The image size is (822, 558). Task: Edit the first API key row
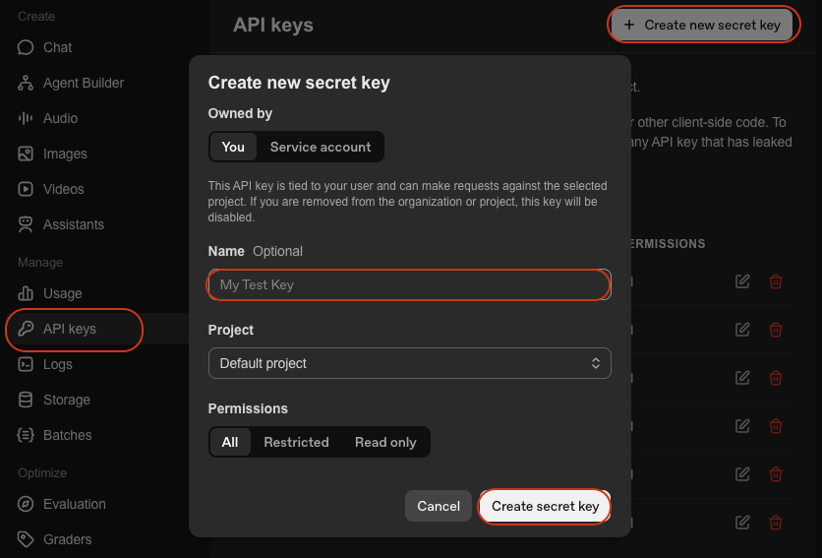[x=742, y=281]
